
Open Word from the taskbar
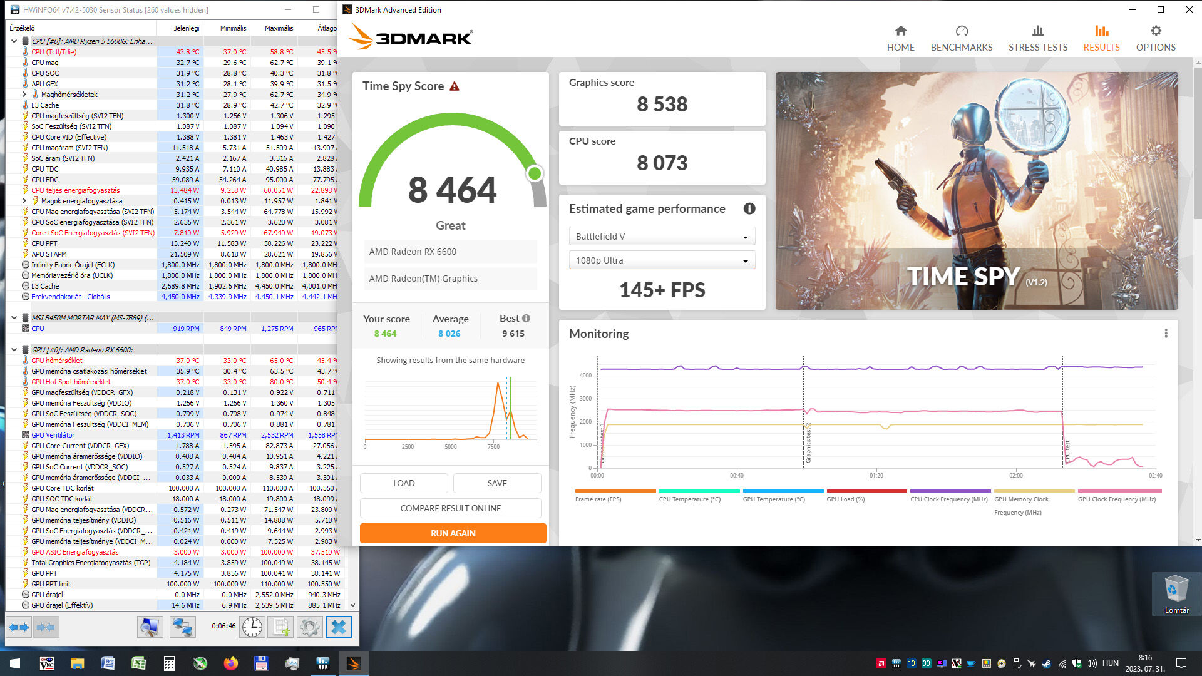point(108,663)
